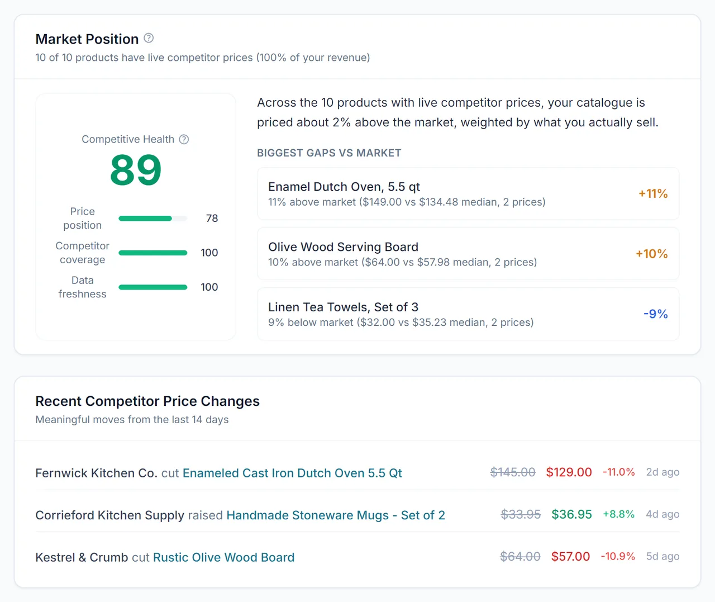Viewport: 715px width, 602px height.
Task: Click the Corrieford Kitchen Supply competitor name
Action: click(109, 515)
